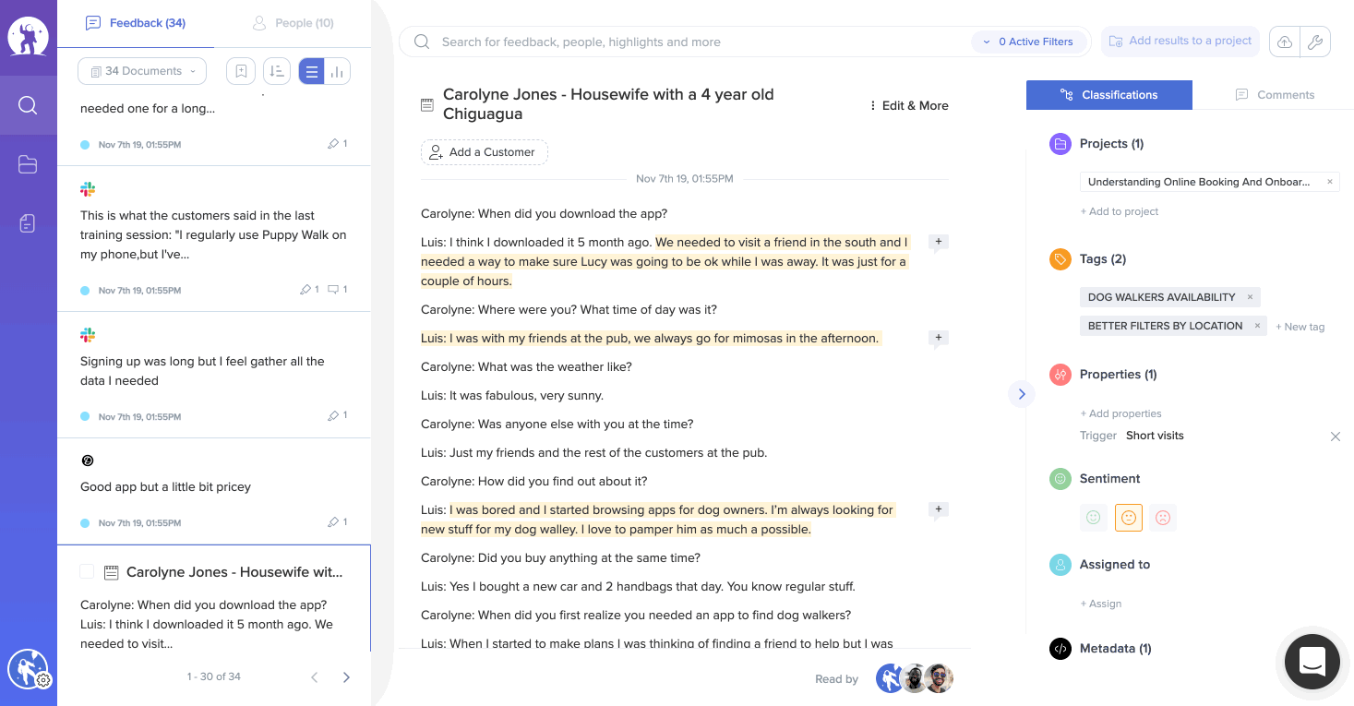The width and height of the screenshot is (1354, 706).
Task: Click the Metadata section icon
Action: pos(1060,649)
